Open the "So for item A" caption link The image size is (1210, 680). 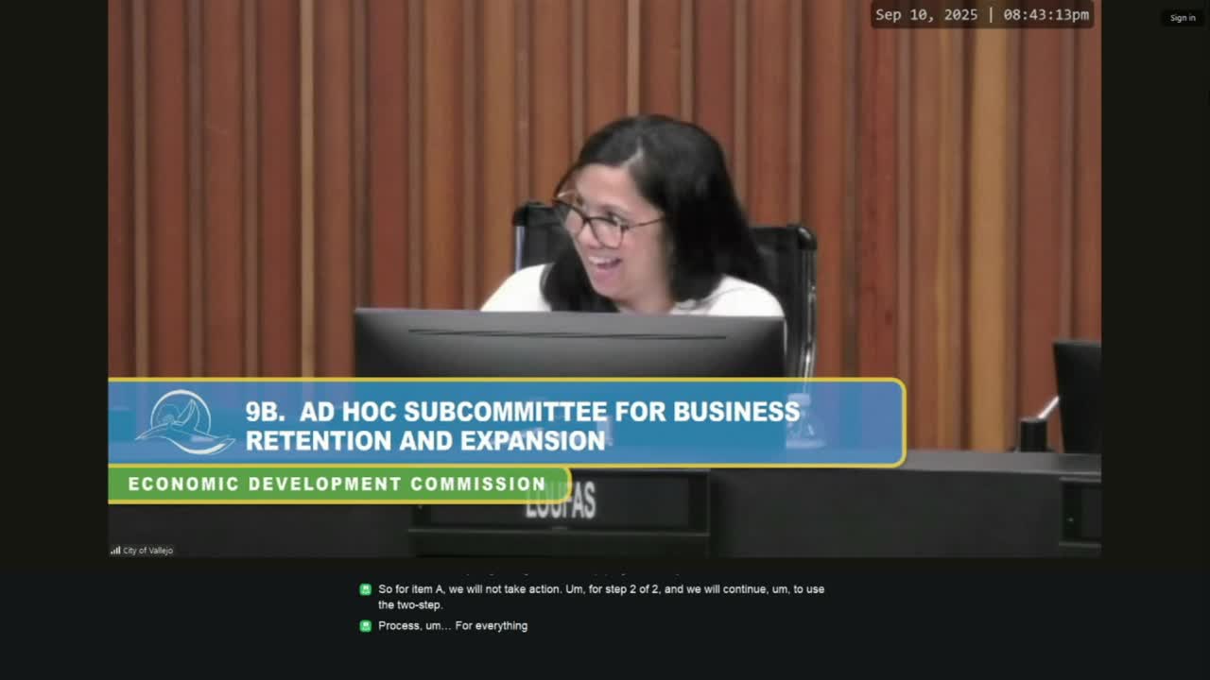(601, 588)
